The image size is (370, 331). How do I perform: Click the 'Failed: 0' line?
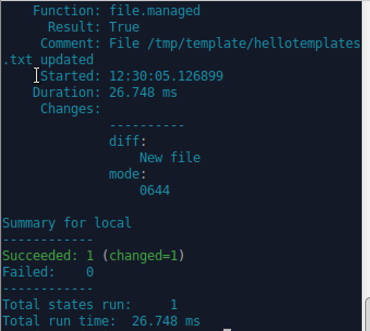48,272
